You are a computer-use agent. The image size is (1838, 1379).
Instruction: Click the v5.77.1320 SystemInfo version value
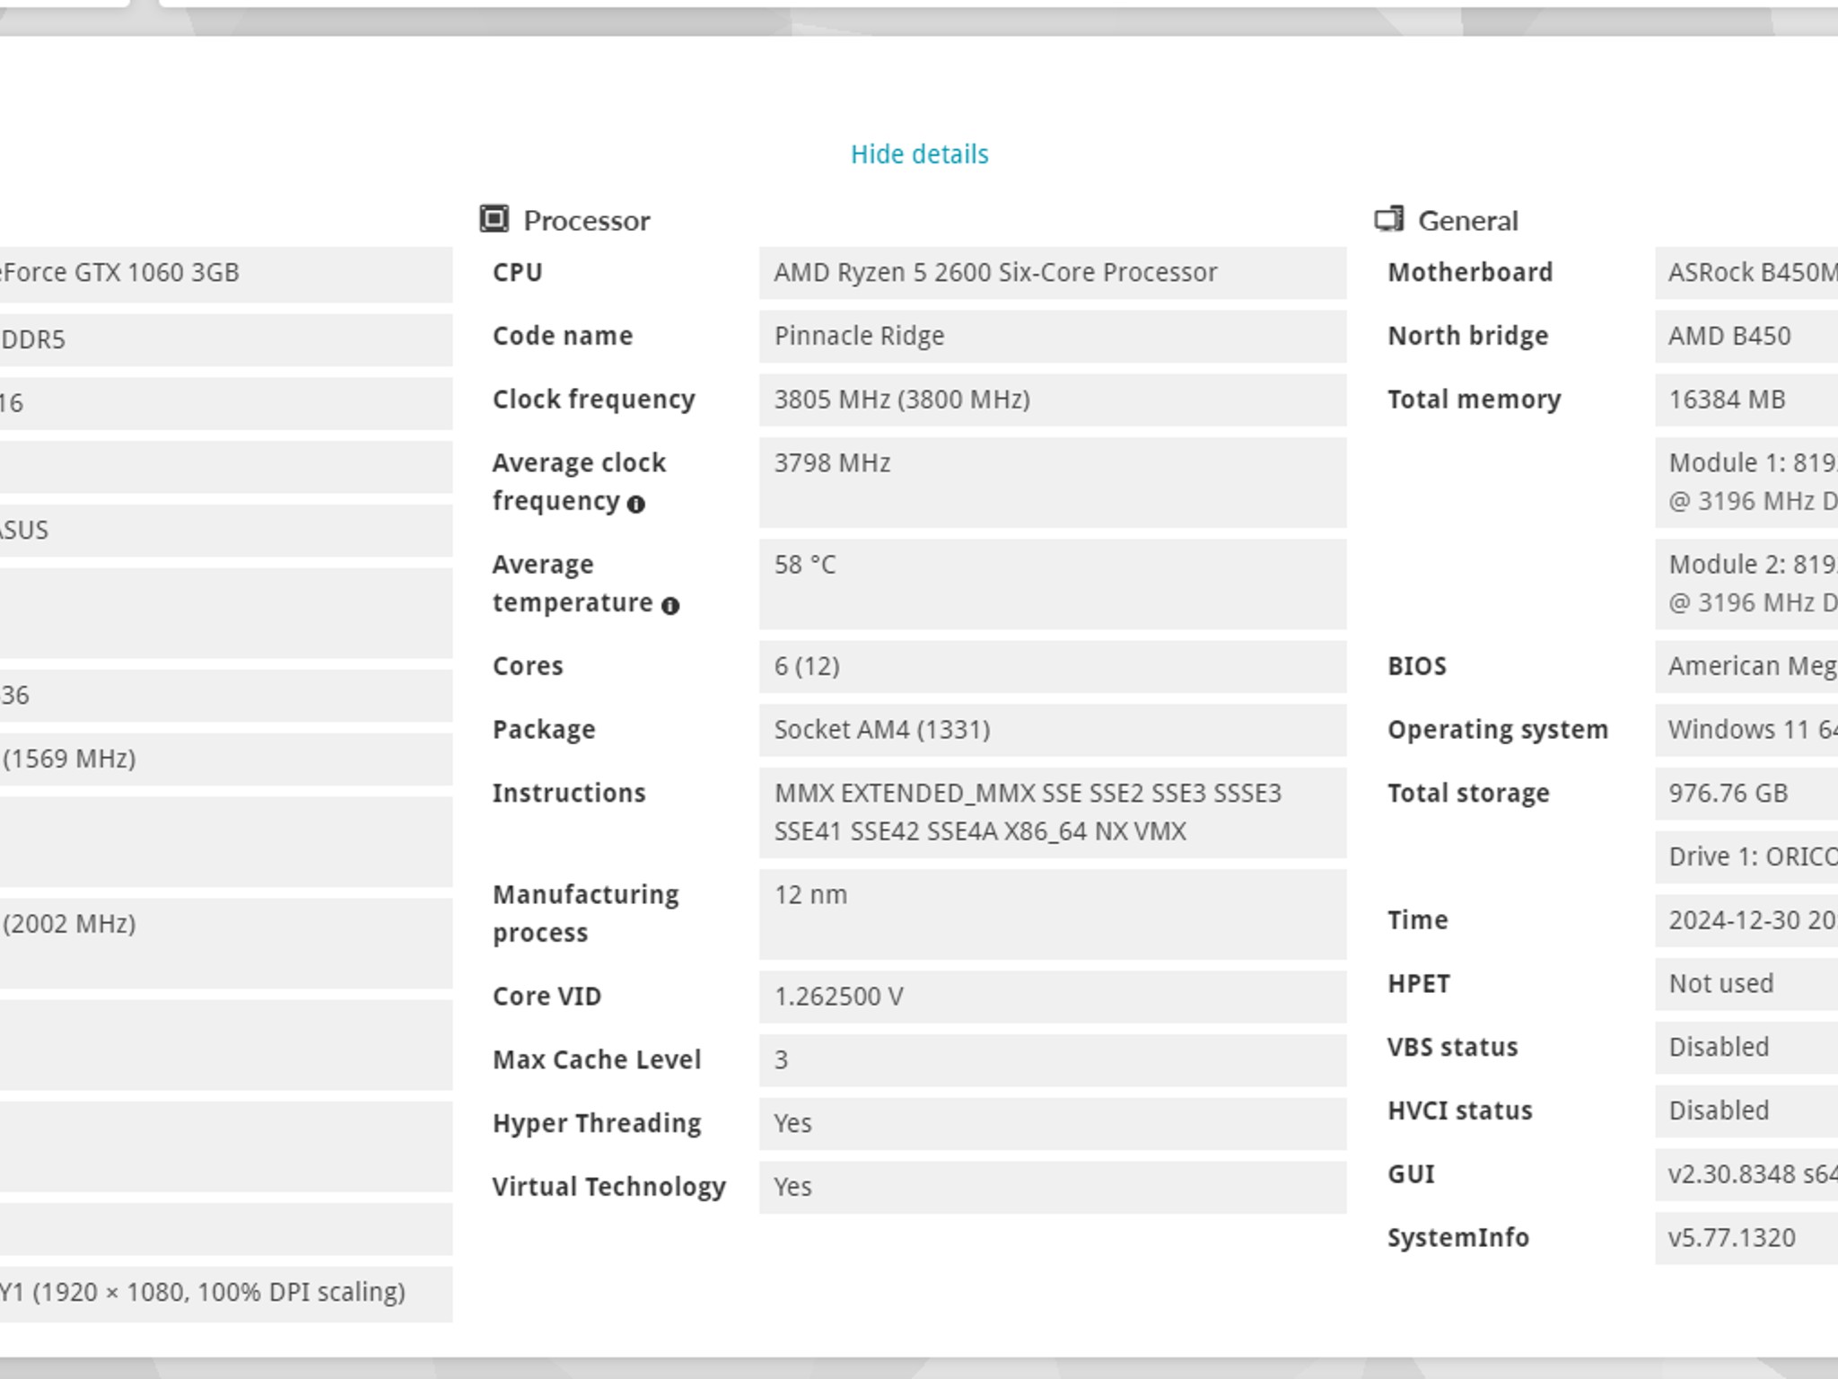[x=1731, y=1238]
